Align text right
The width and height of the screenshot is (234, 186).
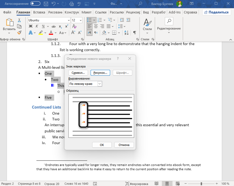pyautogui.click(x=102, y=26)
